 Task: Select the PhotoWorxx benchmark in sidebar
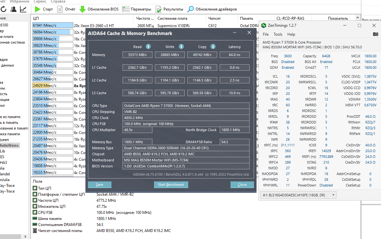point(10,145)
